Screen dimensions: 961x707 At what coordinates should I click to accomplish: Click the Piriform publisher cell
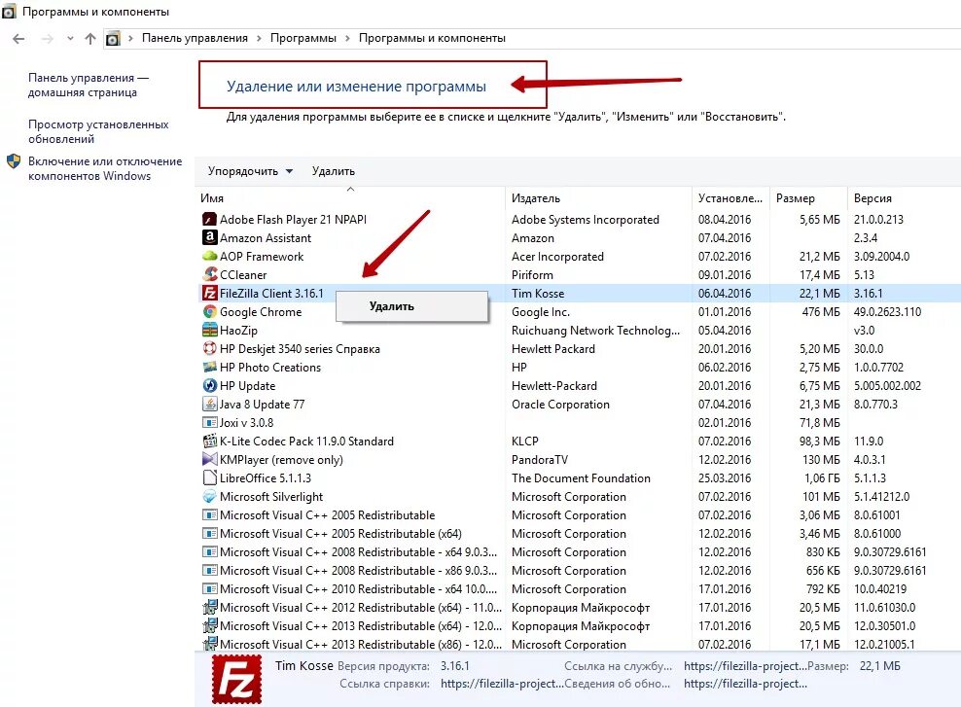532,275
